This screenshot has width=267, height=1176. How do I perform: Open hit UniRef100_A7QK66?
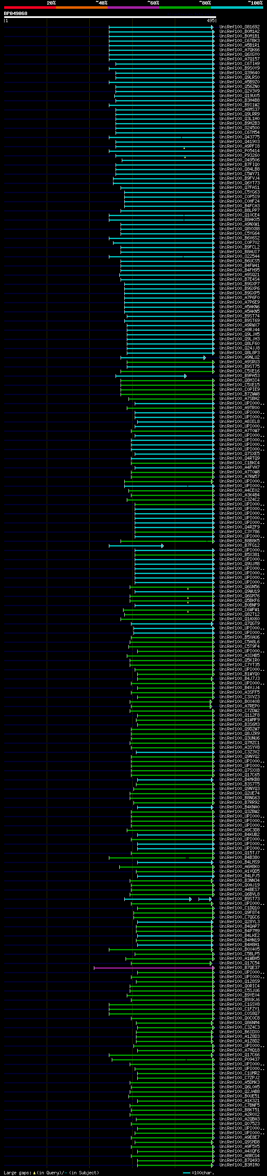(239, 50)
